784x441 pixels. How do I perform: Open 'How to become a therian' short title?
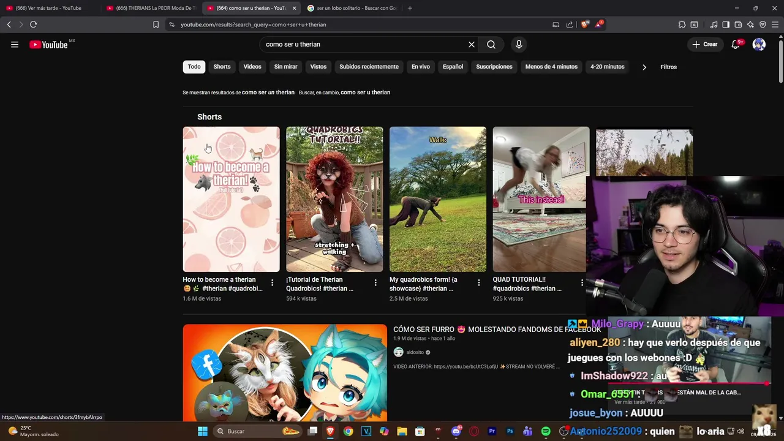coord(222,284)
